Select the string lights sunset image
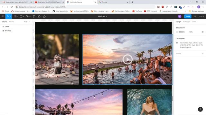The image size is (206, 115). click(x=79, y=102)
